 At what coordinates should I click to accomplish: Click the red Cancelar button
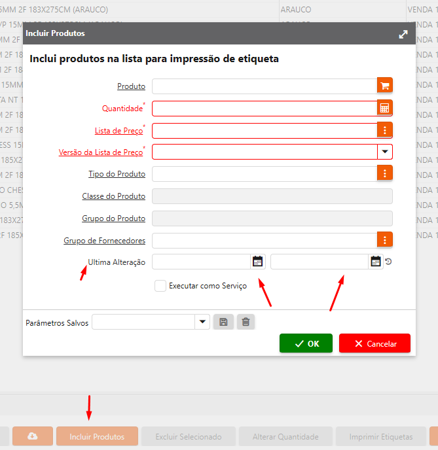point(374,343)
